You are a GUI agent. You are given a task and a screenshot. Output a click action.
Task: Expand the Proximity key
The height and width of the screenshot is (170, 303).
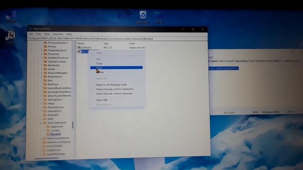point(42,54)
